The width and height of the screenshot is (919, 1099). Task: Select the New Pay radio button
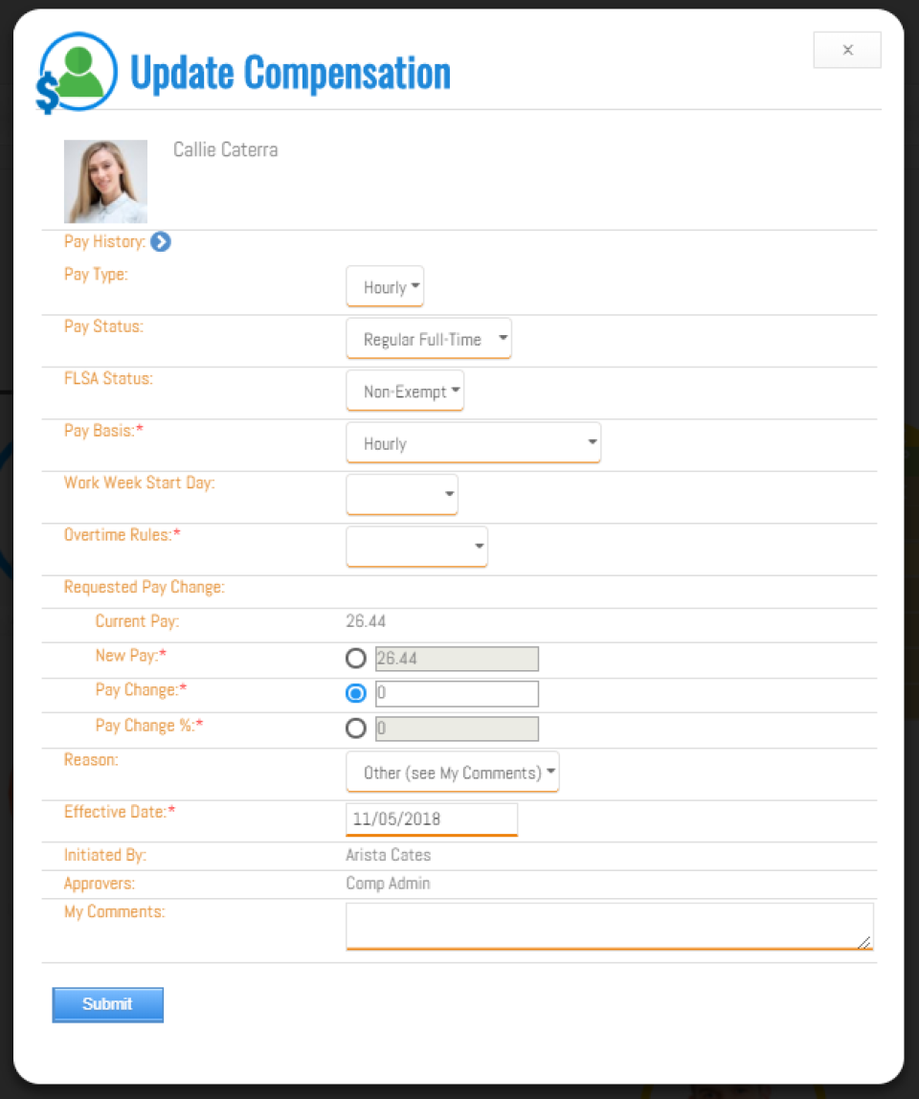pos(355,659)
